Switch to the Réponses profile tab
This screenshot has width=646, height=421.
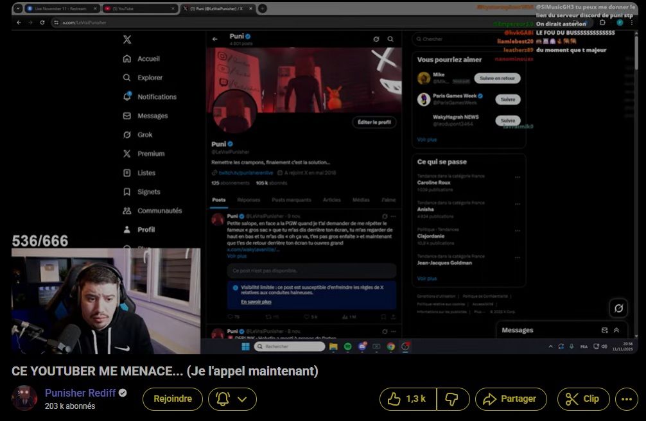pyautogui.click(x=249, y=200)
